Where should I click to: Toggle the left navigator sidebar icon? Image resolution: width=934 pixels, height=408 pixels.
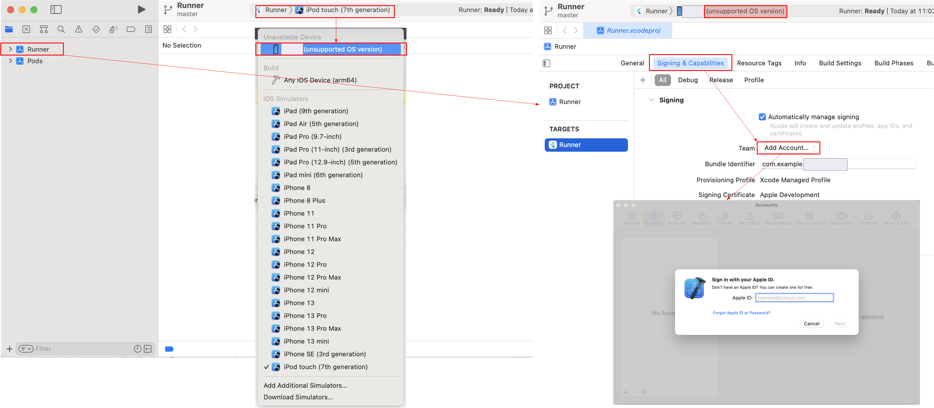coord(56,10)
